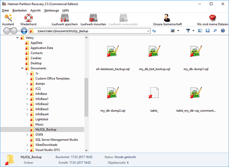This screenshot has height=167, width=229.
Task: Open filter options dropdown arrow
Action: [193, 31]
